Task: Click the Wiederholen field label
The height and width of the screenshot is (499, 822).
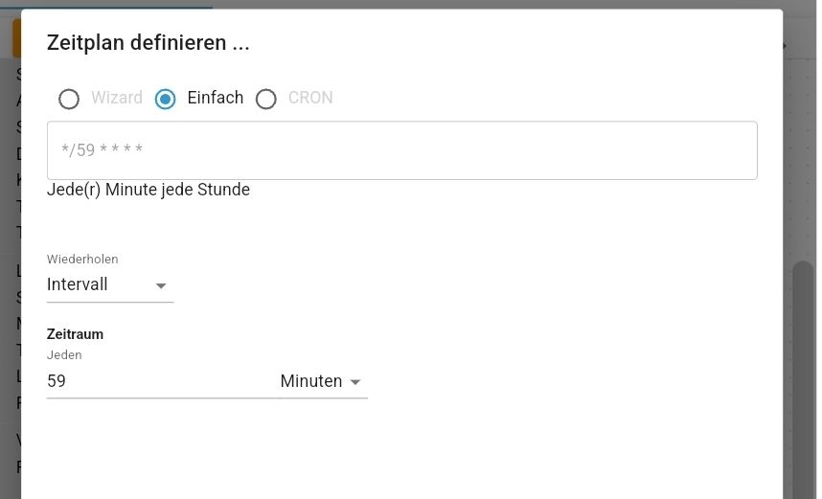Action: tap(82, 260)
